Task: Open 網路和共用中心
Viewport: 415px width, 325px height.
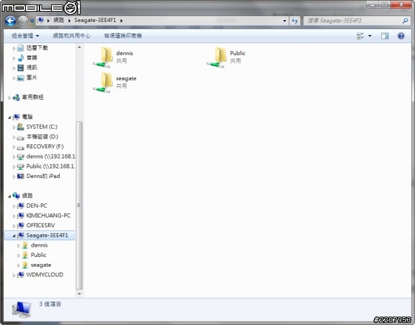Action: tap(71, 36)
